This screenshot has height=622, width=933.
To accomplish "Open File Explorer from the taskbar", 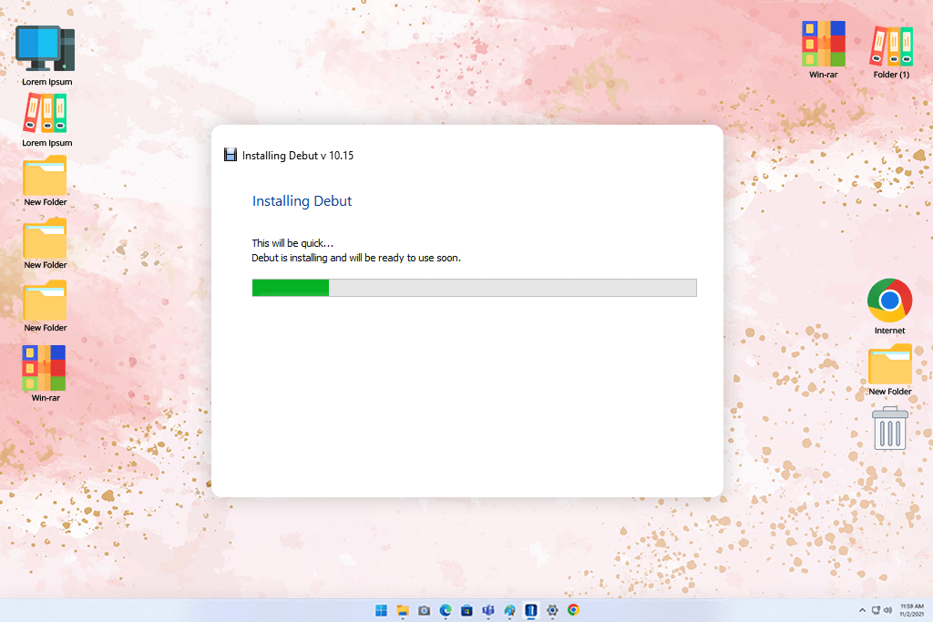I will pos(403,611).
